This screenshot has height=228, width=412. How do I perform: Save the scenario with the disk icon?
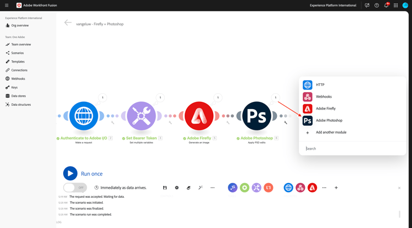point(165,187)
